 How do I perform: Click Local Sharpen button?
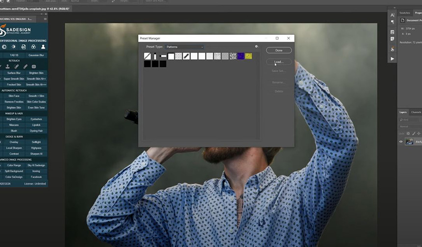pos(14,148)
